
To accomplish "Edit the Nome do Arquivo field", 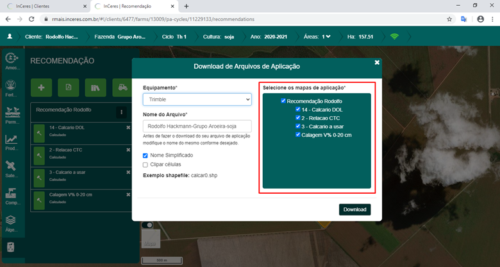I will (x=197, y=126).
